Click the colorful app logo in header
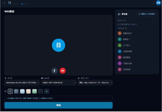The image size is (162, 112). point(10,3)
